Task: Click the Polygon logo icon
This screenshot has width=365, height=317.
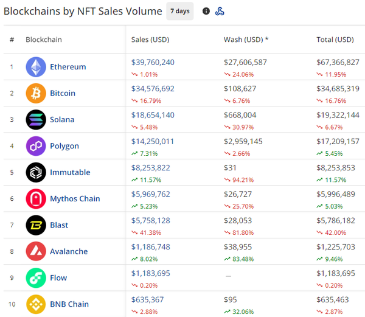Action: [x=36, y=146]
